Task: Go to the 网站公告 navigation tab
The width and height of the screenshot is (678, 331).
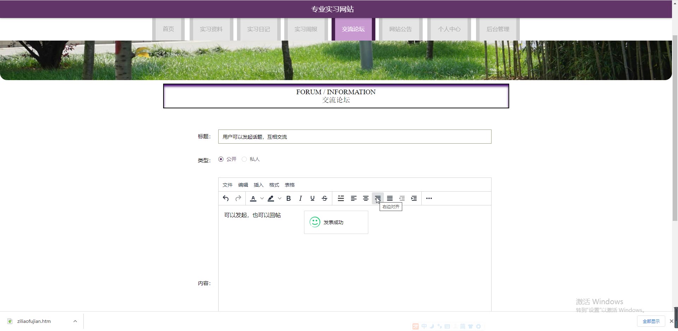Action: tap(400, 29)
